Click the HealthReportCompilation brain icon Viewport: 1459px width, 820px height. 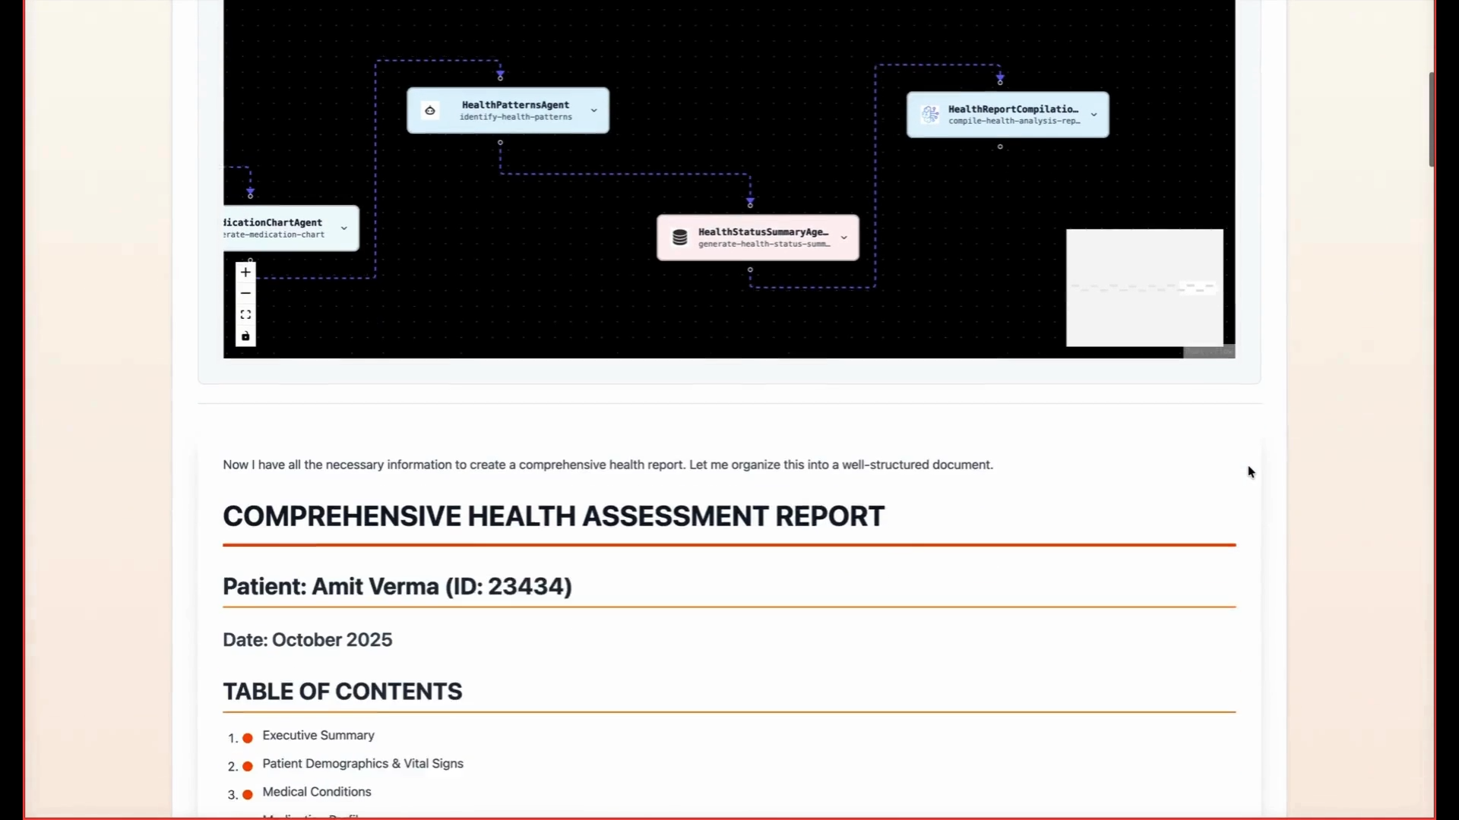coord(930,115)
